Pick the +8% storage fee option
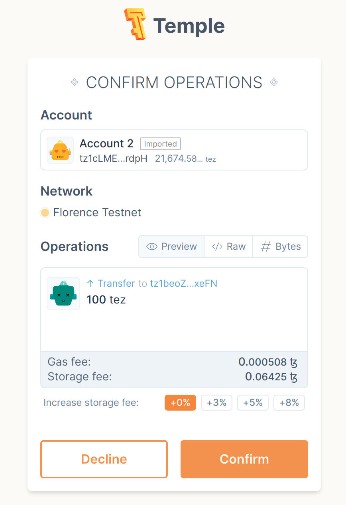The image size is (346, 505). click(x=289, y=403)
